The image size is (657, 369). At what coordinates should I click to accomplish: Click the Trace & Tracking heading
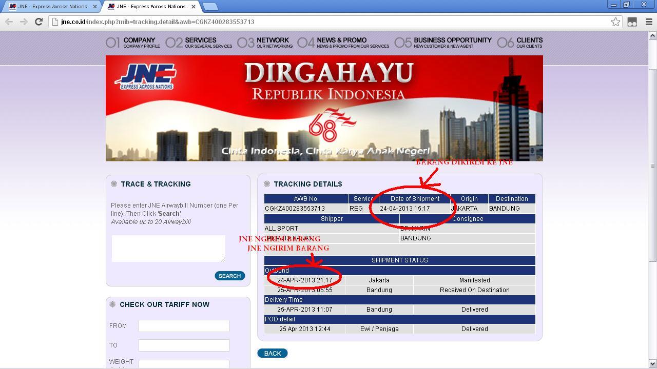156,184
